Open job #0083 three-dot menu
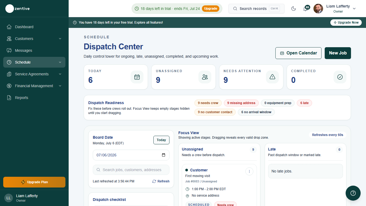This screenshot has width=366, height=206. [x=249, y=171]
